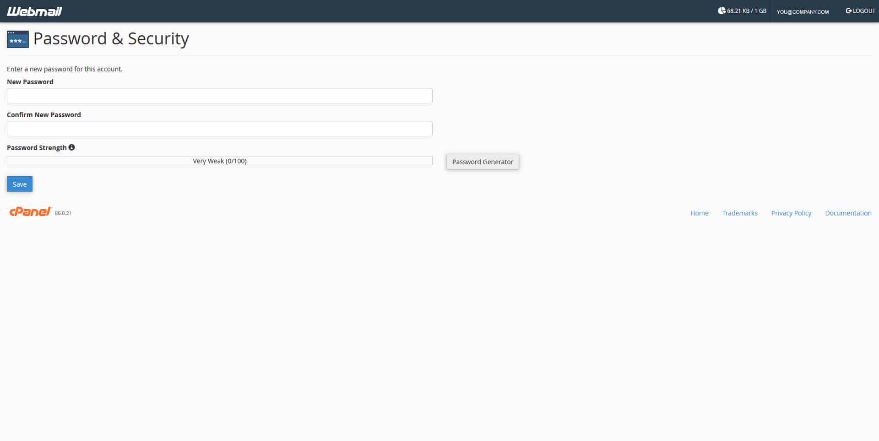Click the Password & Security page icon

[18, 39]
